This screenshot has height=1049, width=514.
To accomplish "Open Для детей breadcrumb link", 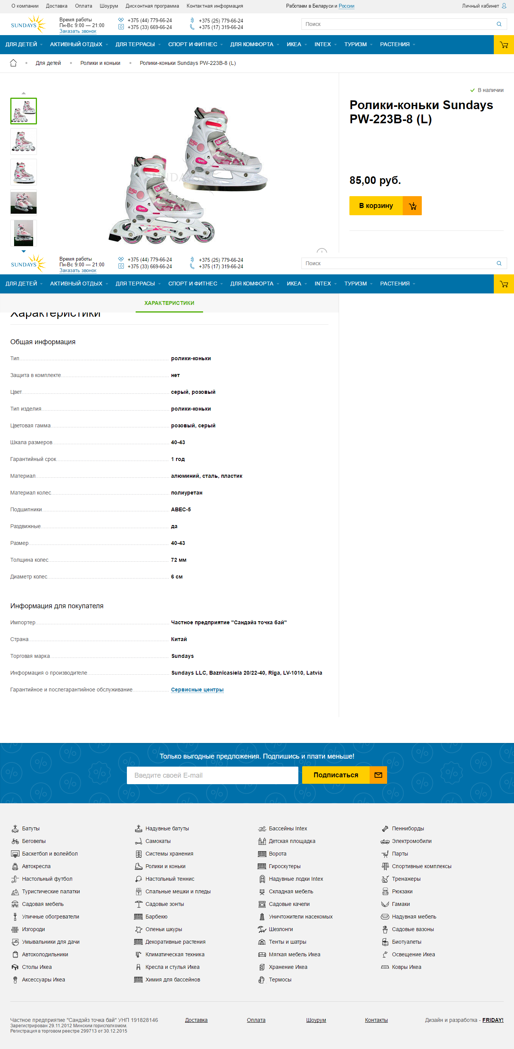I will [48, 63].
